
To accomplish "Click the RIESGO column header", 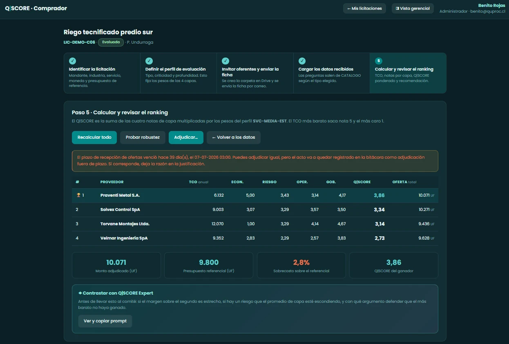I will point(270,182).
